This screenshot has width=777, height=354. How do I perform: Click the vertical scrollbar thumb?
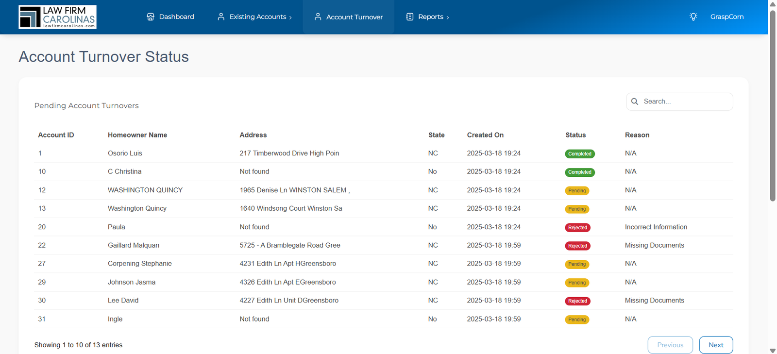coord(773,105)
